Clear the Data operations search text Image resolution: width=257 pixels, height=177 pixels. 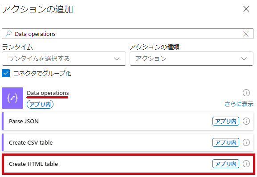[246, 34]
